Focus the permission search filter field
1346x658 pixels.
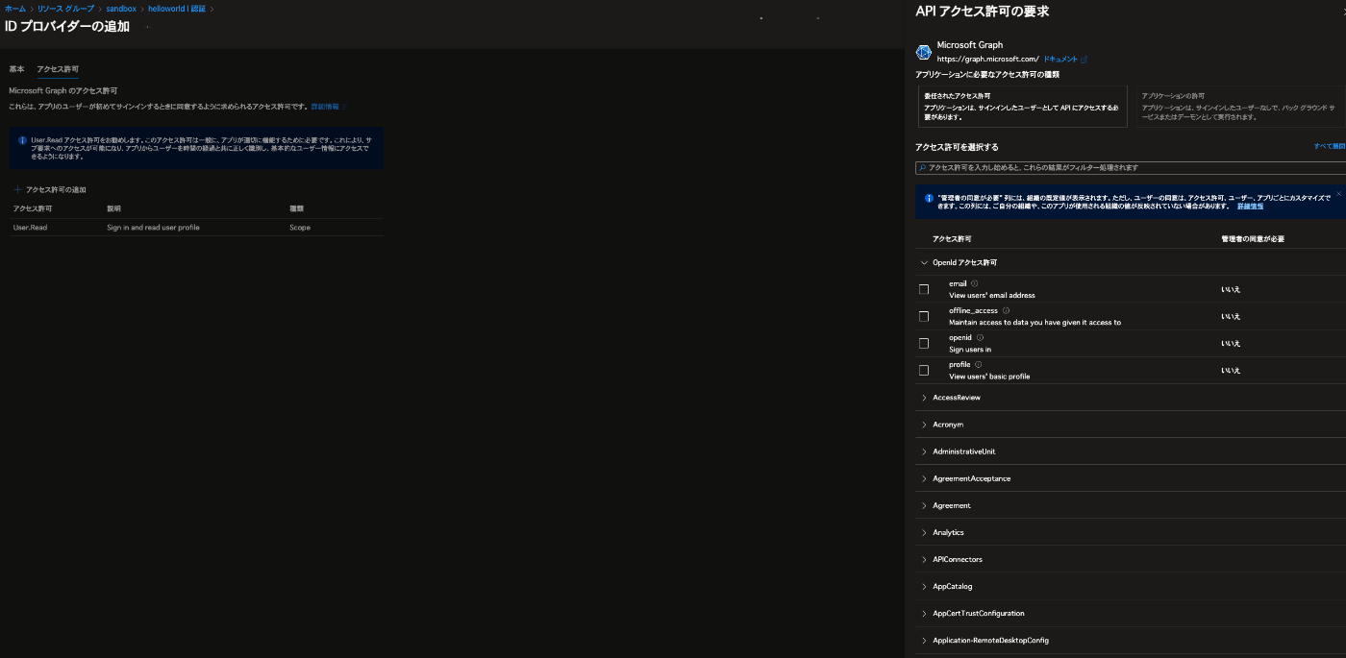point(1131,167)
